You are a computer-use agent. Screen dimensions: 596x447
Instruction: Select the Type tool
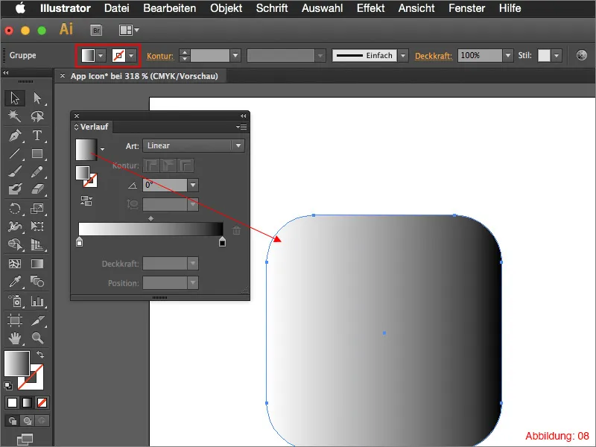pyautogui.click(x=37, y=136)
